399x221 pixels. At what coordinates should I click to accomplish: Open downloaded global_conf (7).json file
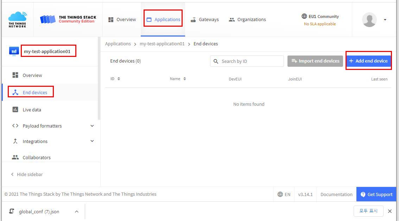(x=39, y=212)
